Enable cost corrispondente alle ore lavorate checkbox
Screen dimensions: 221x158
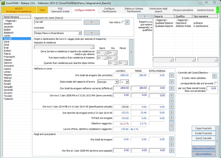(x=215, y=83)
